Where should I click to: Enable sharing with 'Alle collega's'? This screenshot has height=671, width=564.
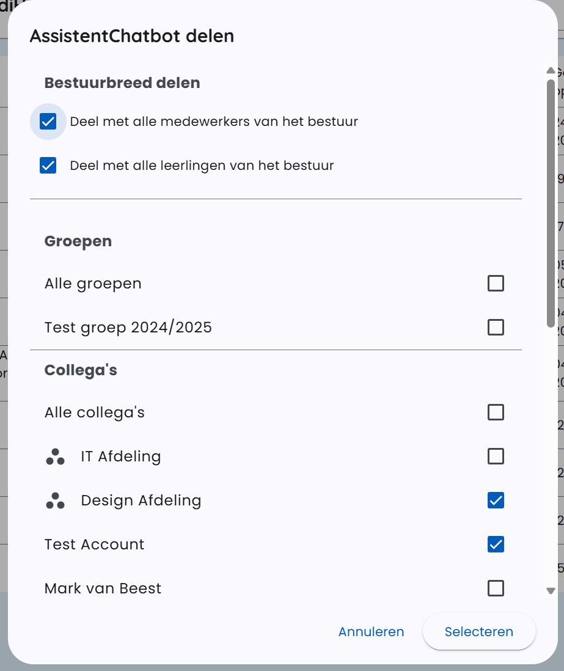tap(497, 413)
